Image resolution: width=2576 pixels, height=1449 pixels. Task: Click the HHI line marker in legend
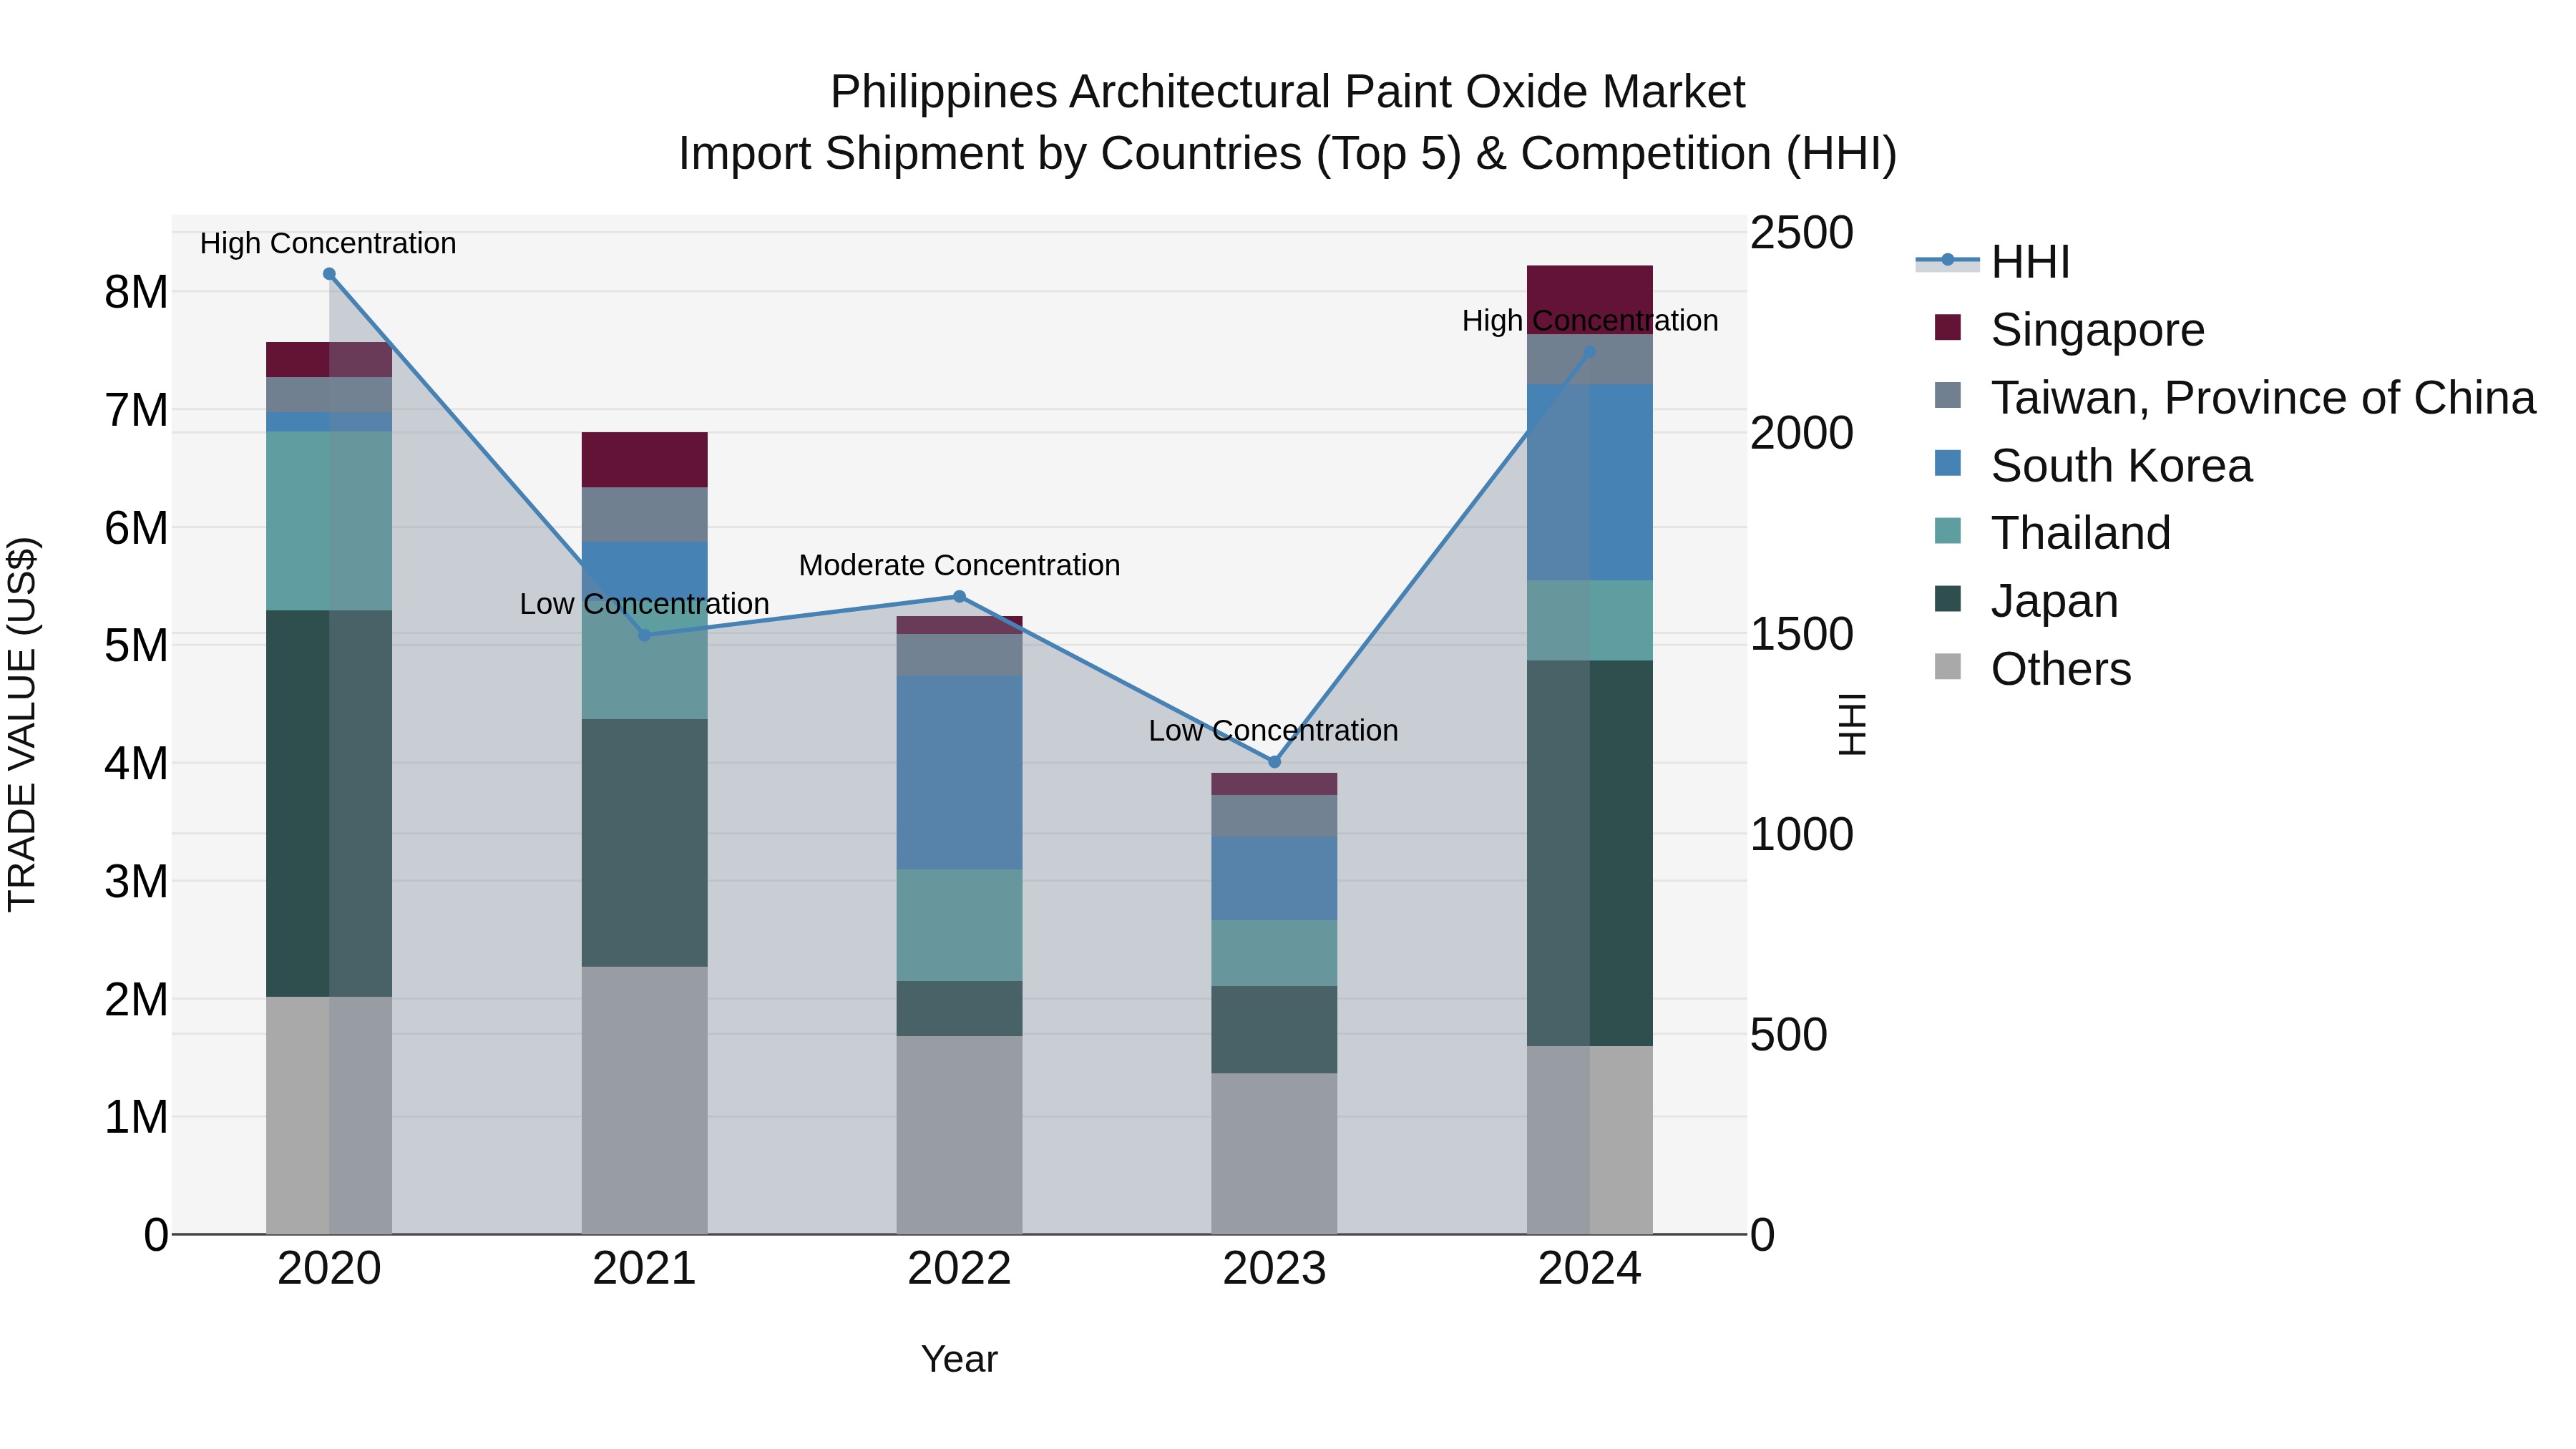click(1948, 260)
